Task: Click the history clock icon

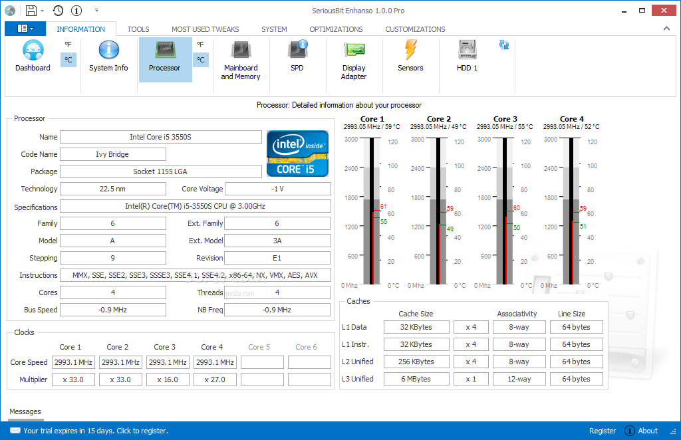Action: (58, 11)
